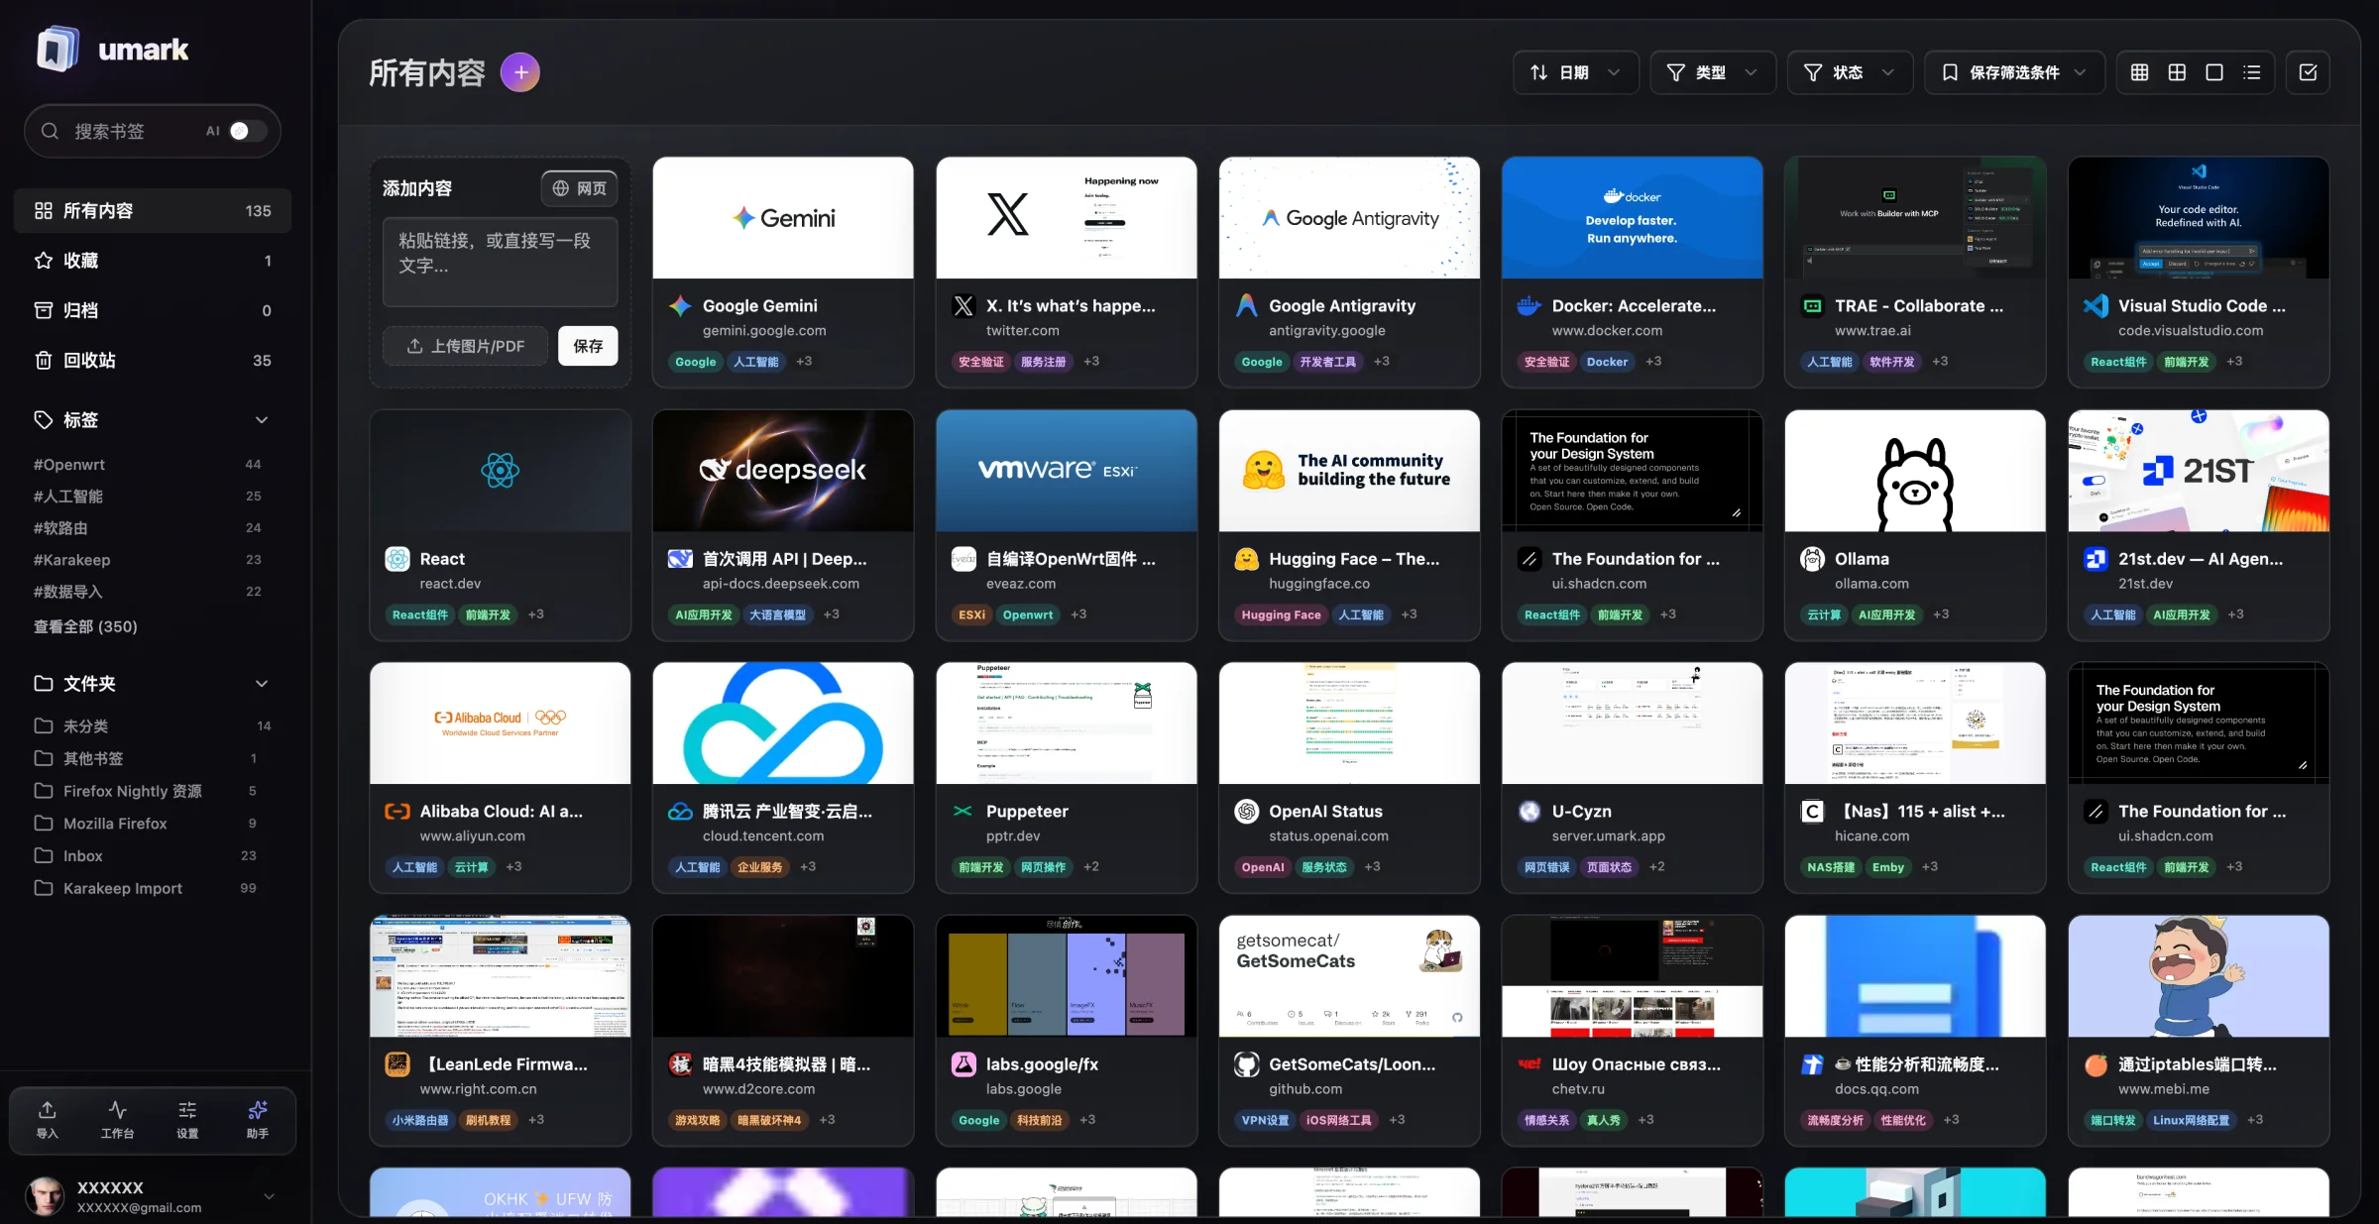Click 上传图片/PDF upload button
Screen dimensions: 2379x1224
click(x=466, y=346)
